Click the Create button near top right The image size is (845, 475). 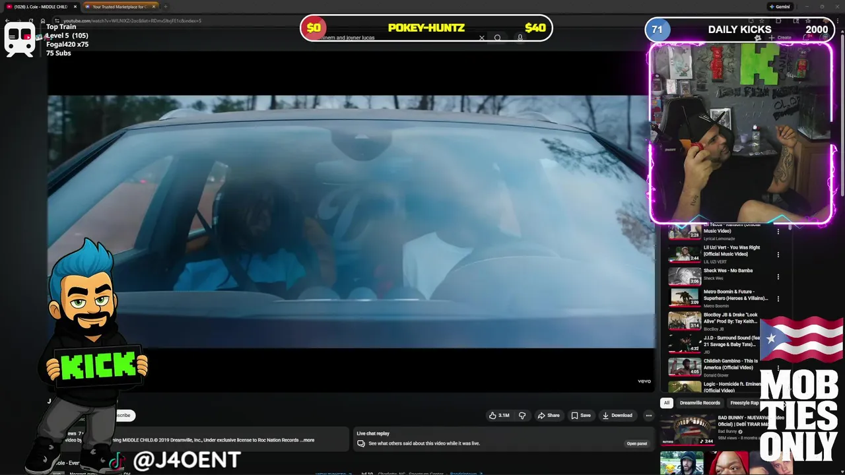point(780,38)
